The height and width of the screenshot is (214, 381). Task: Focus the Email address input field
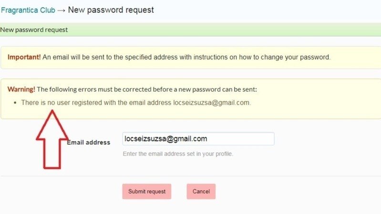coord(198,139)
